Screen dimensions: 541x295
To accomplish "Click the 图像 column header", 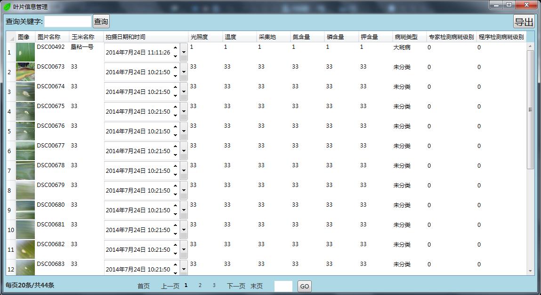I will [25, 37].
